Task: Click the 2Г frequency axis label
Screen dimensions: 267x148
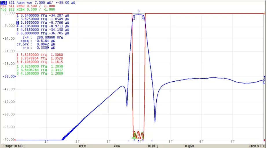Action: click(78, 142)
